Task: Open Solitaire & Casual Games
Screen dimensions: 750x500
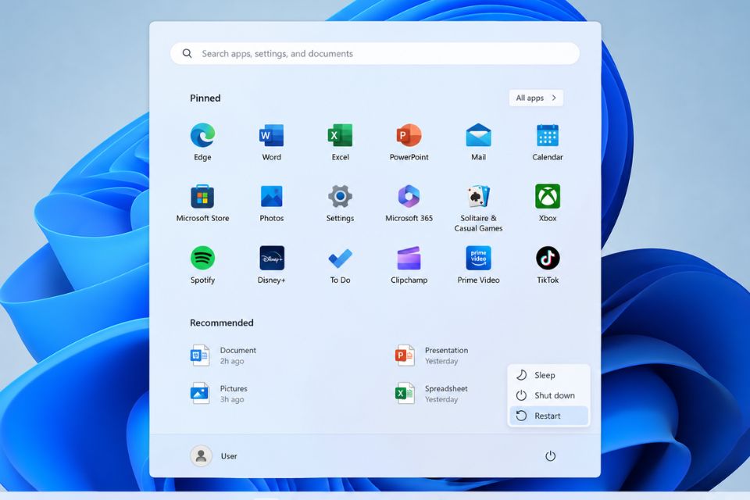Action: (478, 196)
